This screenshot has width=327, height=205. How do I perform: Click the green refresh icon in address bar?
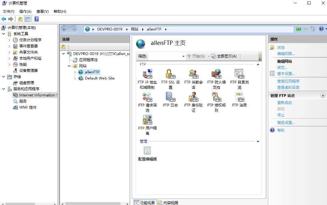pos(299,29)
